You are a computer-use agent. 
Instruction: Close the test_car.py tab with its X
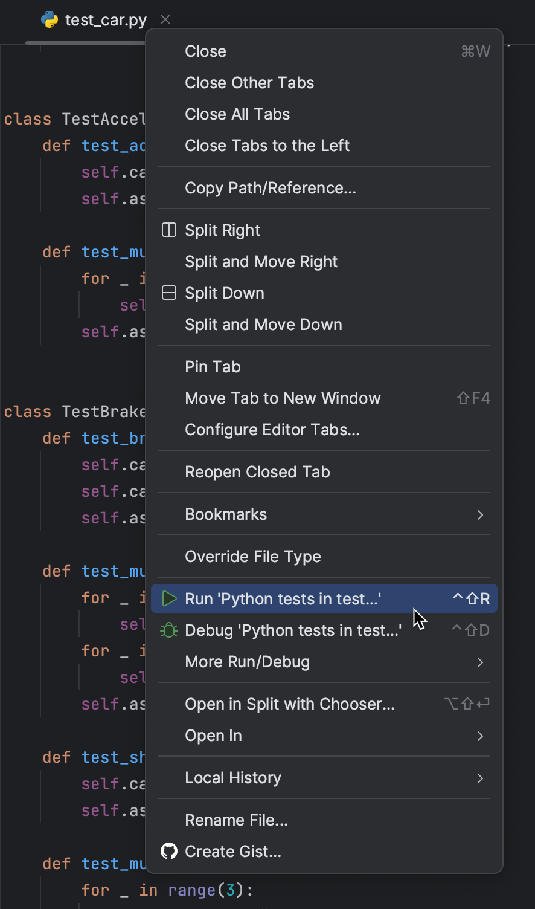165,19
